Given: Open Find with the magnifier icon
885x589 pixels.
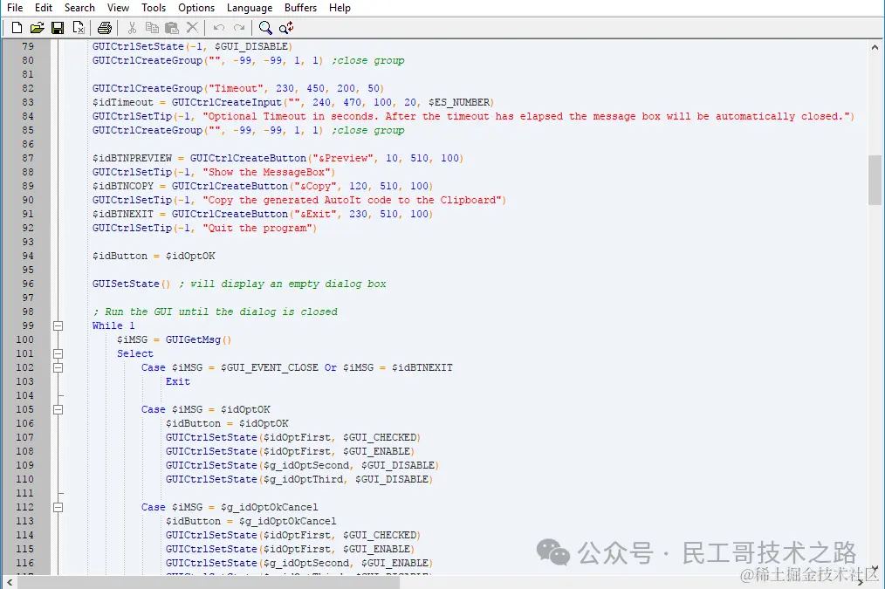Looking at the screenshot, I should coord(265,27).
